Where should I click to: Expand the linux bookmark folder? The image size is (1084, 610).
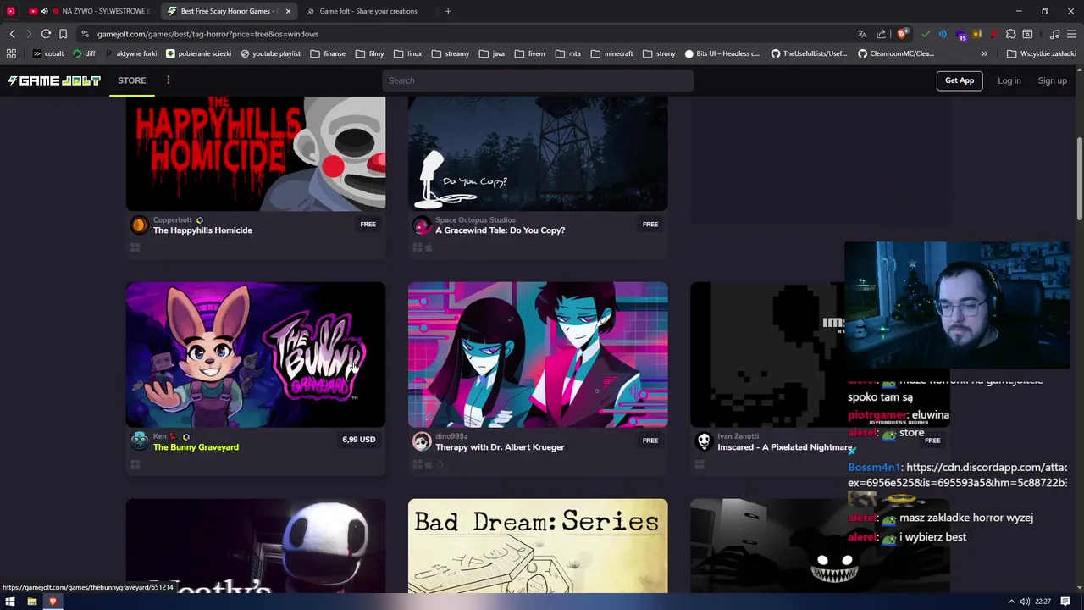click(x=407, y=53)
